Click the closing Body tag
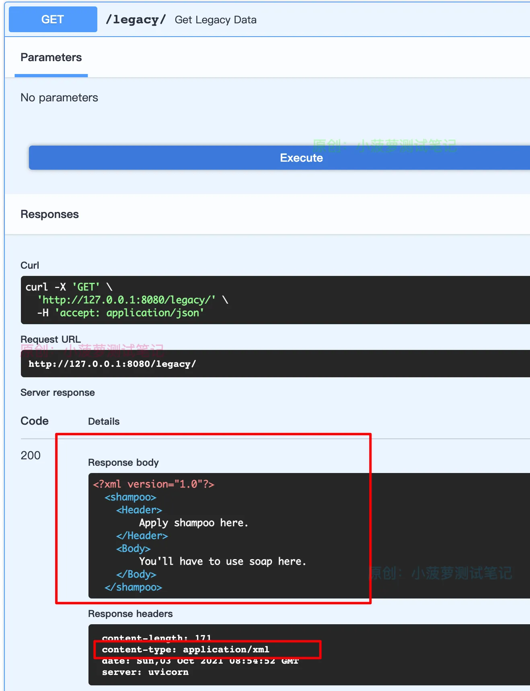This screenshot has width=530, height=691. [136, 574]
